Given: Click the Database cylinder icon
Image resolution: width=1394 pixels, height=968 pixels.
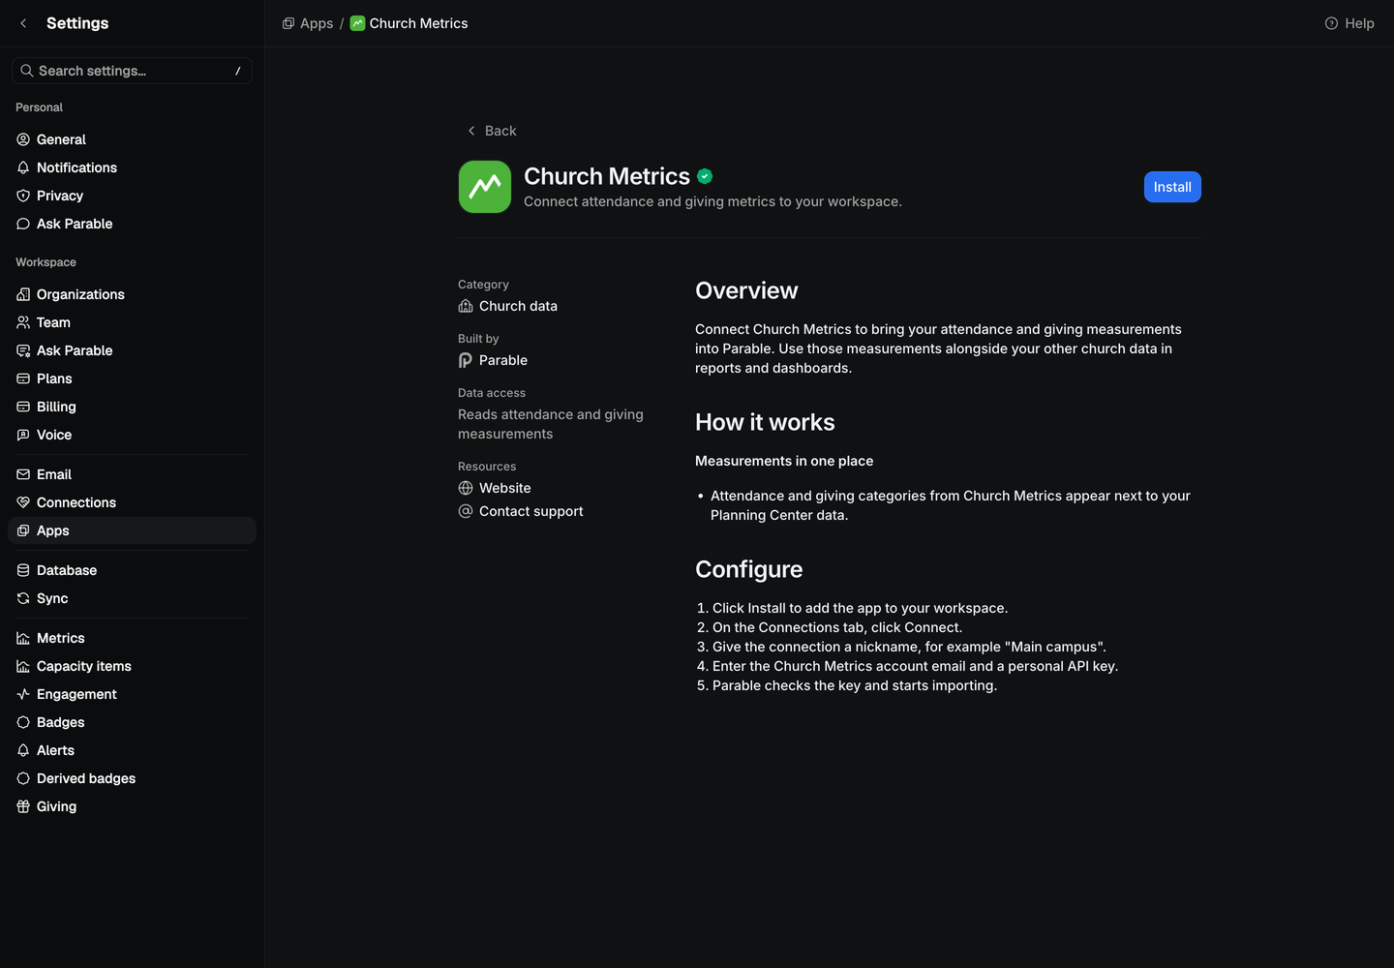Looking at the screenshot, I should point(23,570).
